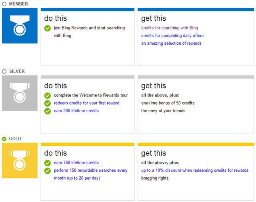Image resolution: width=256 pixels, height=202 pixels.
Task: Click checkmark next to redeem credits item
Action: coord(48,103)
